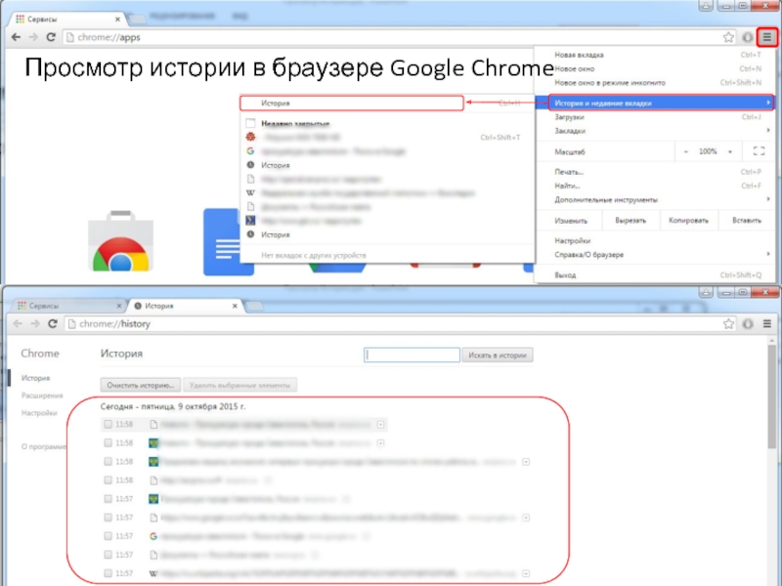Image resolution: width=782 pixels, height=586 pixels.
Task: Select Найти... in the Chrome menu
Action: click(654, 186)
